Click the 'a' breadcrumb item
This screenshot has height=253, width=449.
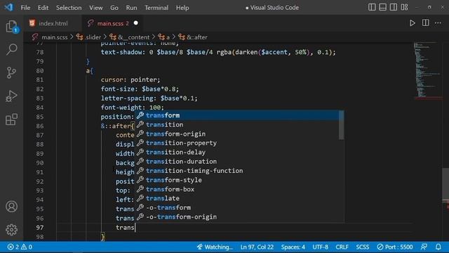point(168,37)
